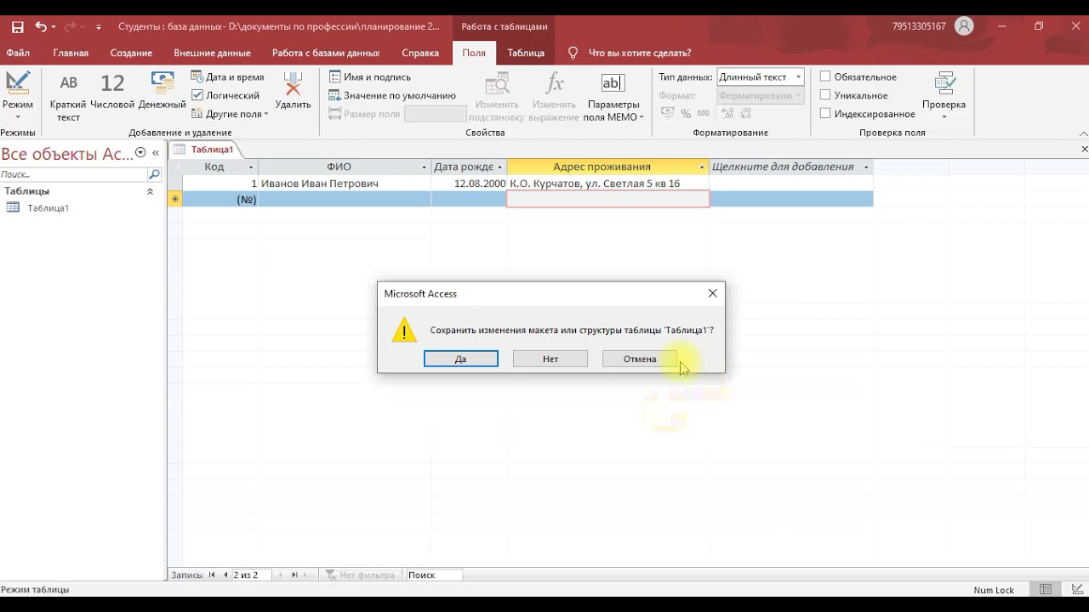1089x612 pixels.
Task: Select Таблица1 in navigation pane
Action: tap(48, 208)
